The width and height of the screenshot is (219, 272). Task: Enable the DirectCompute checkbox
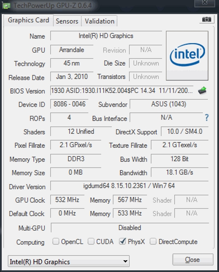point(153,241)
